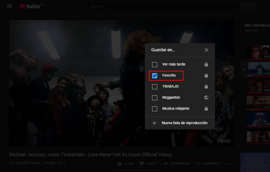This screenshot has width=270, height=172.
Task: Select the Ver más tarde label
Action: (x=174, y=64)
